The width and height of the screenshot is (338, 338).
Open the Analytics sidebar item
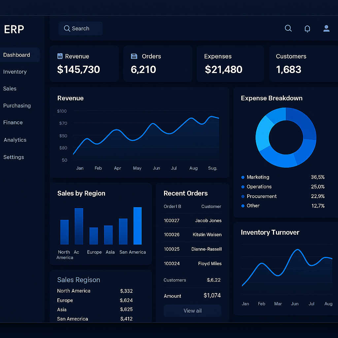[15, 140]
